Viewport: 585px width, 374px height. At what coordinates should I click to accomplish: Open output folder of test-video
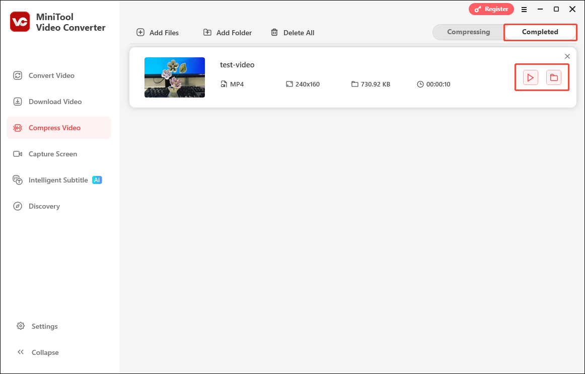click(554, 77)
